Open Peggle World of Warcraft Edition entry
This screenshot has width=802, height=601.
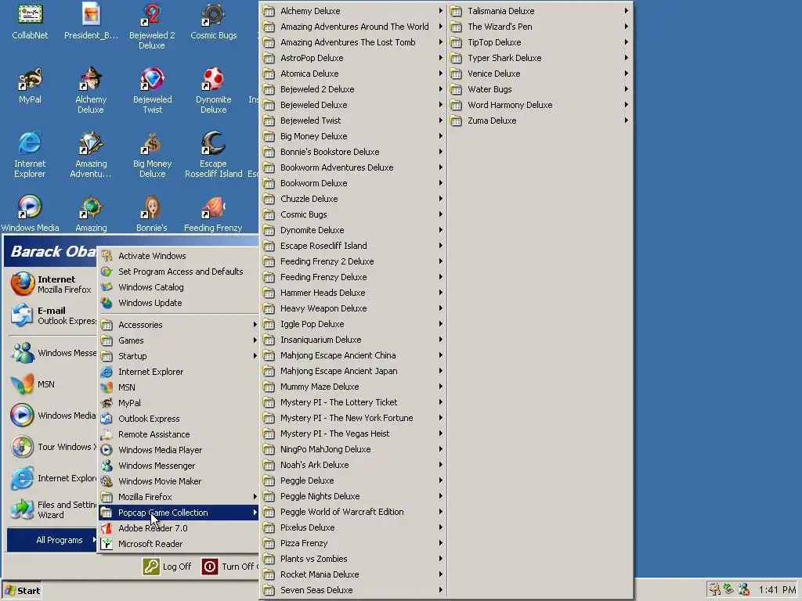pos(353,512)
